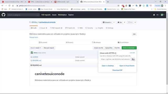Image resolution: width=168 pixels, height=94 pixels.
Task: Open the README.md file in list
Action: click(x=37, y=60)
